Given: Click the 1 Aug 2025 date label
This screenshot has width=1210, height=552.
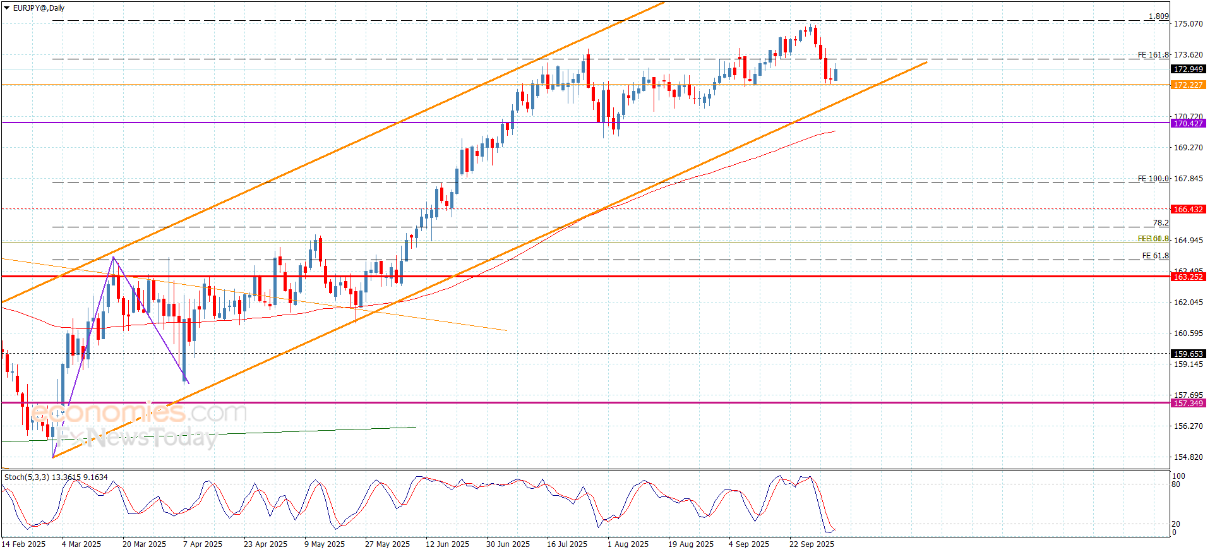Looking at the screenshot, I should (x=628, y=544).
